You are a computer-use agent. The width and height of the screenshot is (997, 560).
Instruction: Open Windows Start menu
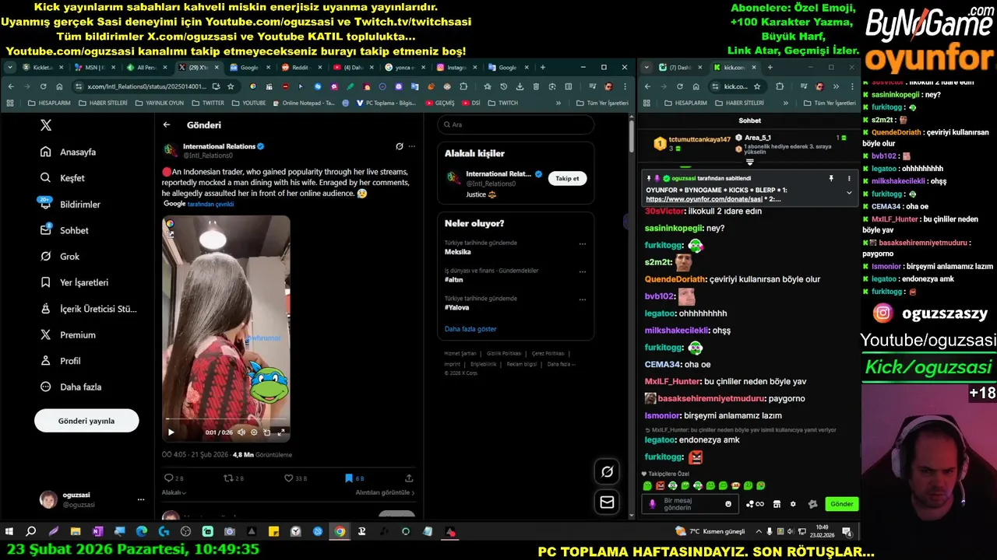(x=9, y=532)
